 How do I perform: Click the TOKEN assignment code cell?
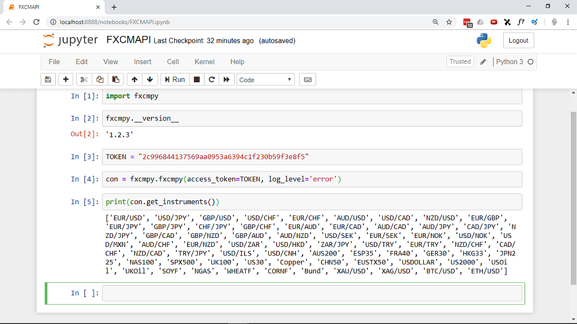click(x=312, y=157)
